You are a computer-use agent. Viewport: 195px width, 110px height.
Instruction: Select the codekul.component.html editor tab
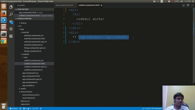click(x=89, y=5)
